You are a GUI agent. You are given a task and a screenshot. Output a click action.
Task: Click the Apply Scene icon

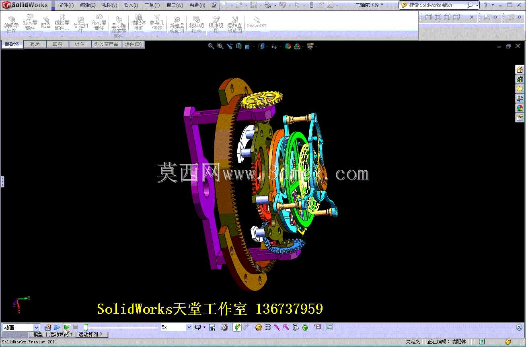pyautogui.click(x=297, y=46)
